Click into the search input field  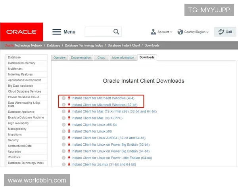tap(98, 32)
